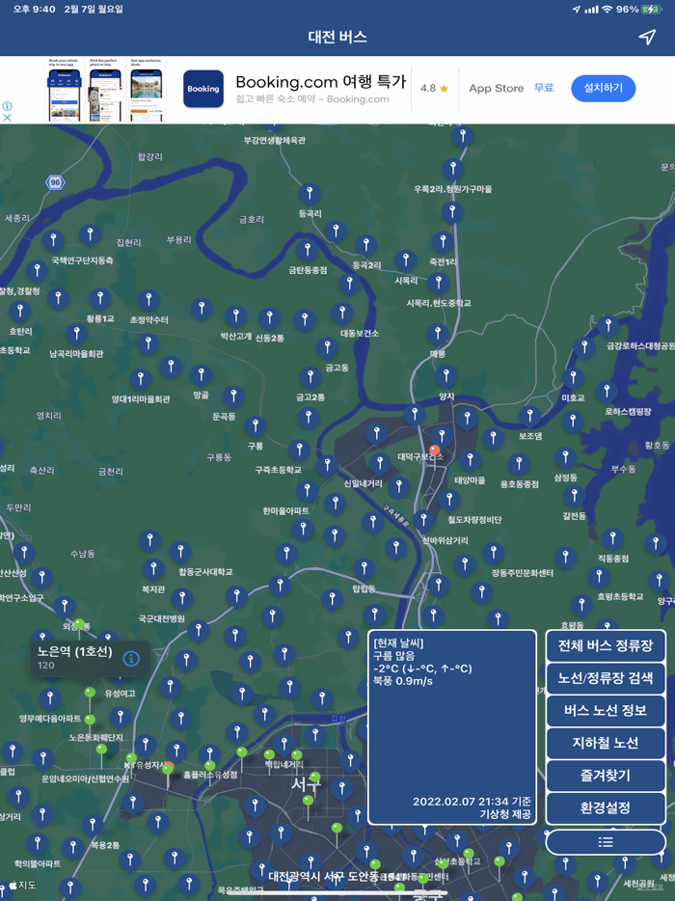This screenshot has width=675, height=901.
Task: Tap the 서구 district label on map
Action: pyautogui.click(x=307, y=784)
